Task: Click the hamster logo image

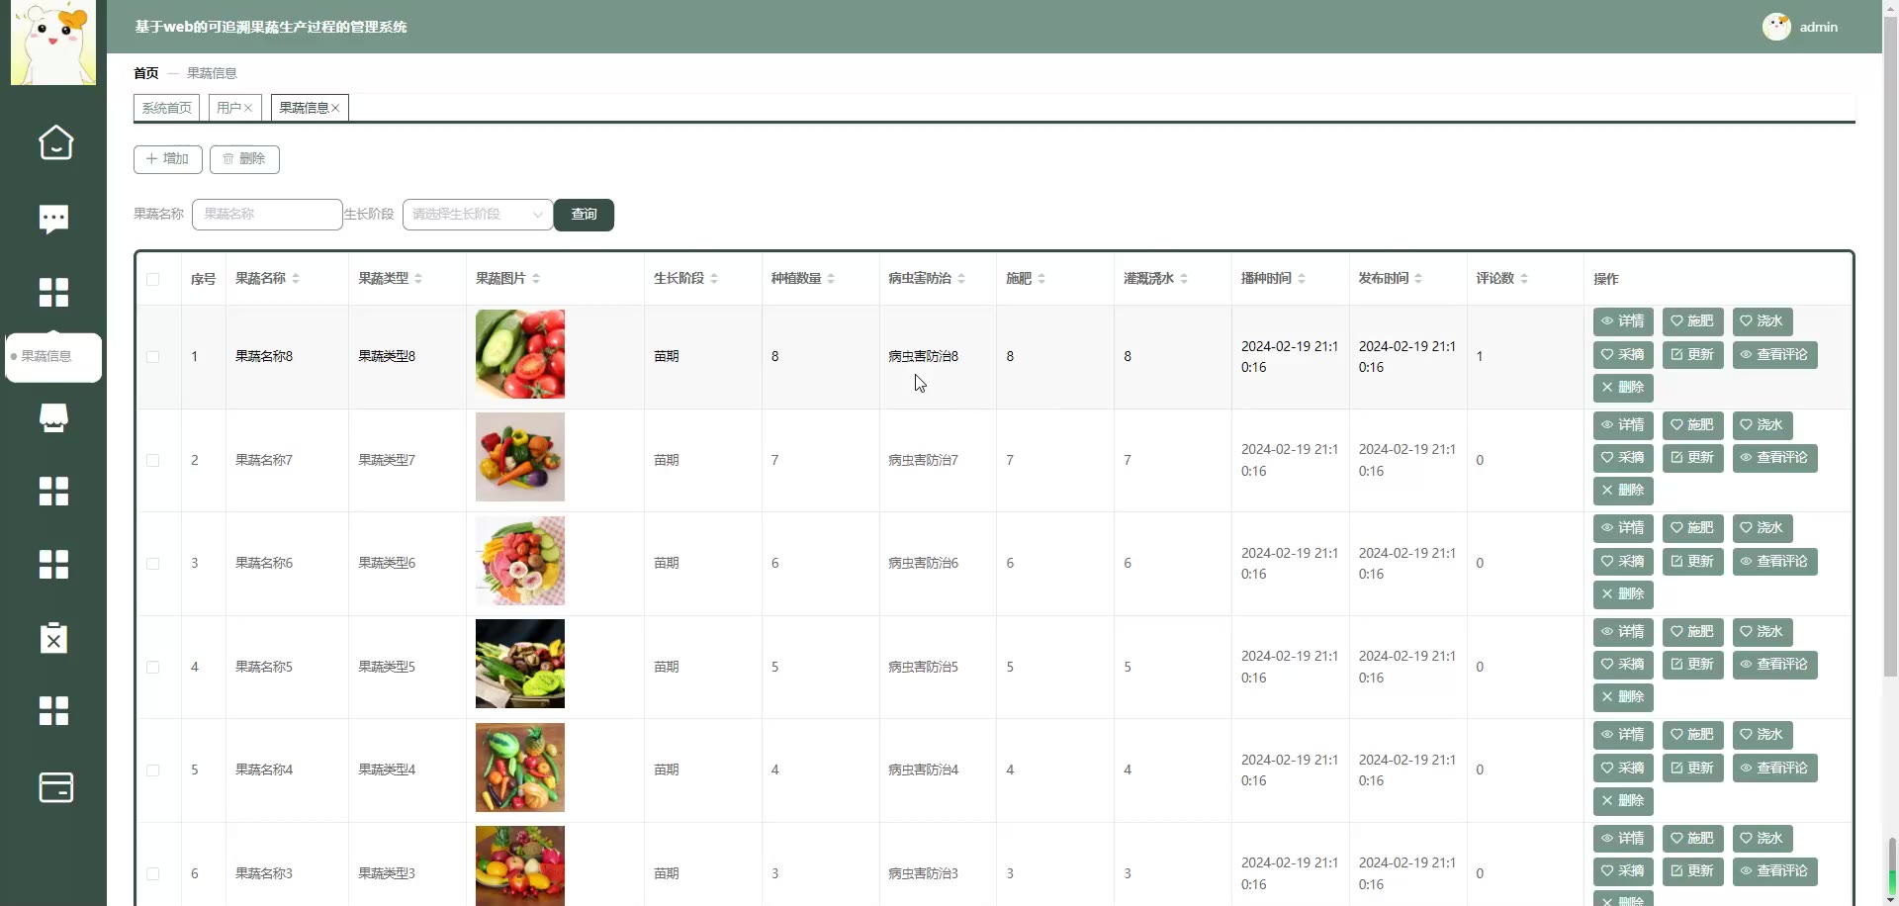Action: tap(53, 43)
